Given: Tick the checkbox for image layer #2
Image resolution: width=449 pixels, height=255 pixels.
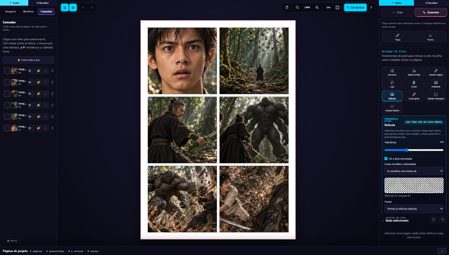Looking at the screenshot, I should (7, 117).
